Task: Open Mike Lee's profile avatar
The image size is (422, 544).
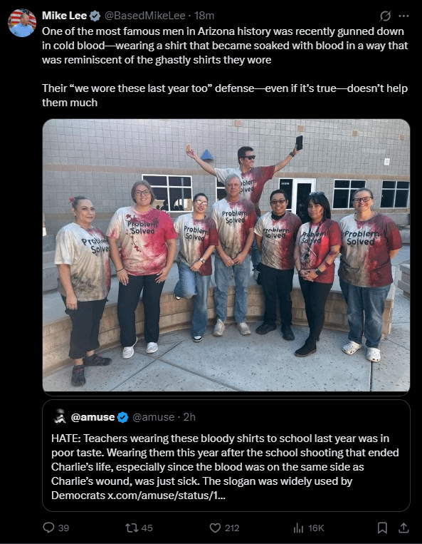Action: pos(22,23)
